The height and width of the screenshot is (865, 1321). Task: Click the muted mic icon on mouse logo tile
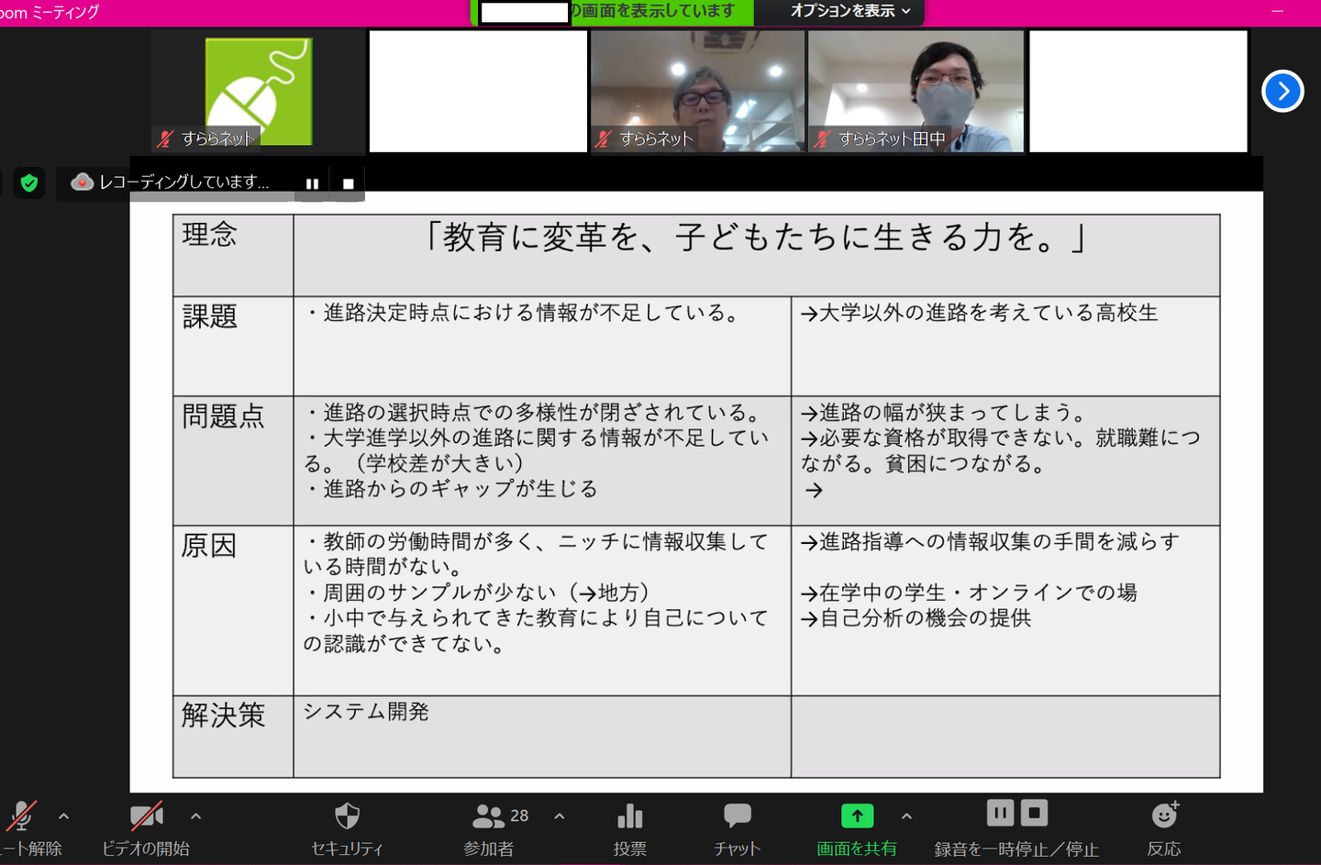pyautogui.click(x=165, y=139)
